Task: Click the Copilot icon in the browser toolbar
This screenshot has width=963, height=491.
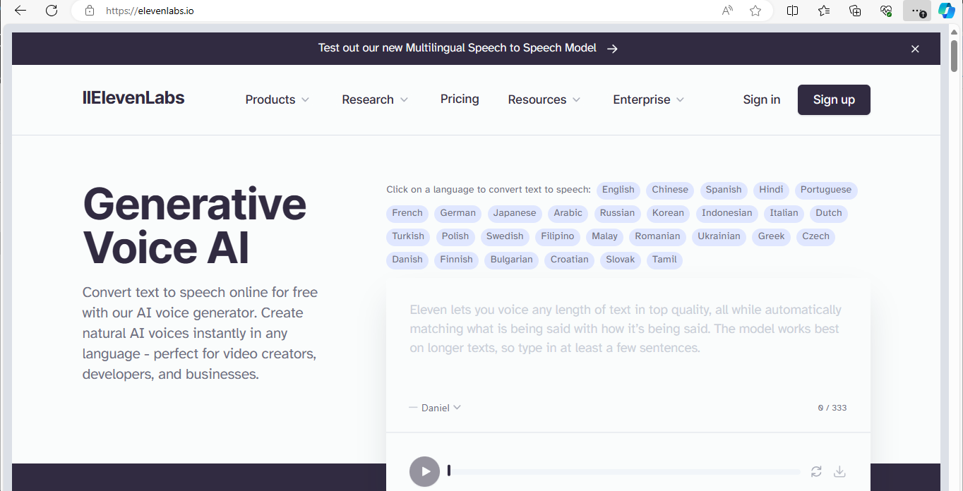Action: click(x=946, y=11)
